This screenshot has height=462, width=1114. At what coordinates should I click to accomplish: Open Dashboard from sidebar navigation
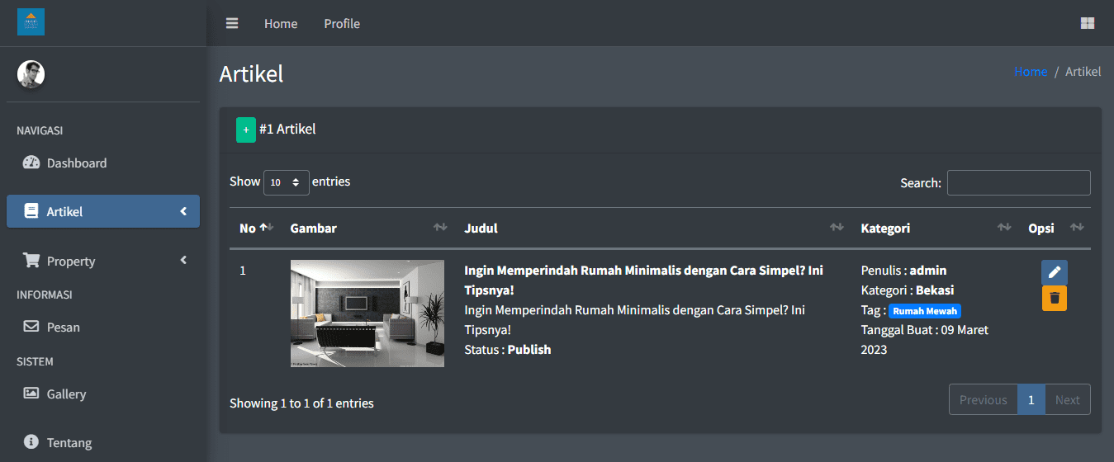point(76,163)
